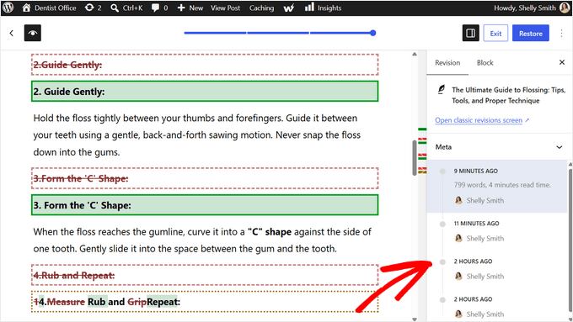The height and width of the screenshot is (322, 573).
Task: Click the removed '4.Rub and Repeat:' heading
Action: click(205, 275)
